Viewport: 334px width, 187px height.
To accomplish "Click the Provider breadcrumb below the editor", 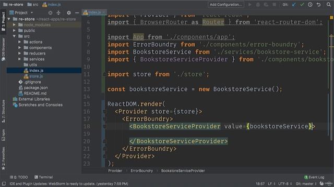I will tap(115, 171).
